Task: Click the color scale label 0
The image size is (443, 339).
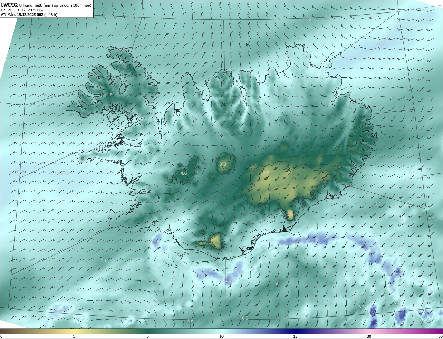Action: coord(1,336)
